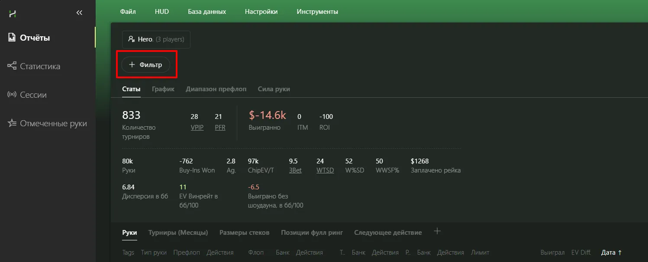This screenshot has width=648, height=262.
Task: Switch to the График tab
Action: (163, 89)
